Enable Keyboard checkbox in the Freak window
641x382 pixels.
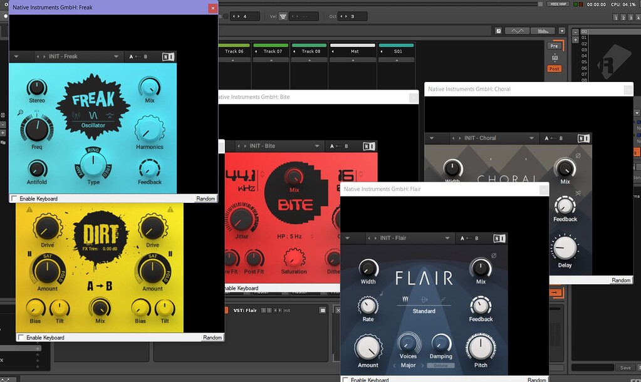pos(14,199)
